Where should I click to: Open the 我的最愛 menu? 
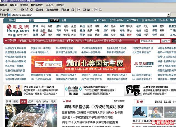pos(37,5)
